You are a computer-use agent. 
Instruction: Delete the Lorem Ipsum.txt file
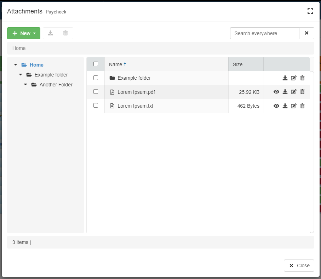point(302,106)
